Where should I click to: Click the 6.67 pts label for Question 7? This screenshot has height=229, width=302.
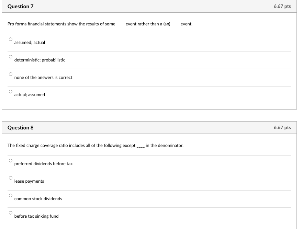coord(282,6)
